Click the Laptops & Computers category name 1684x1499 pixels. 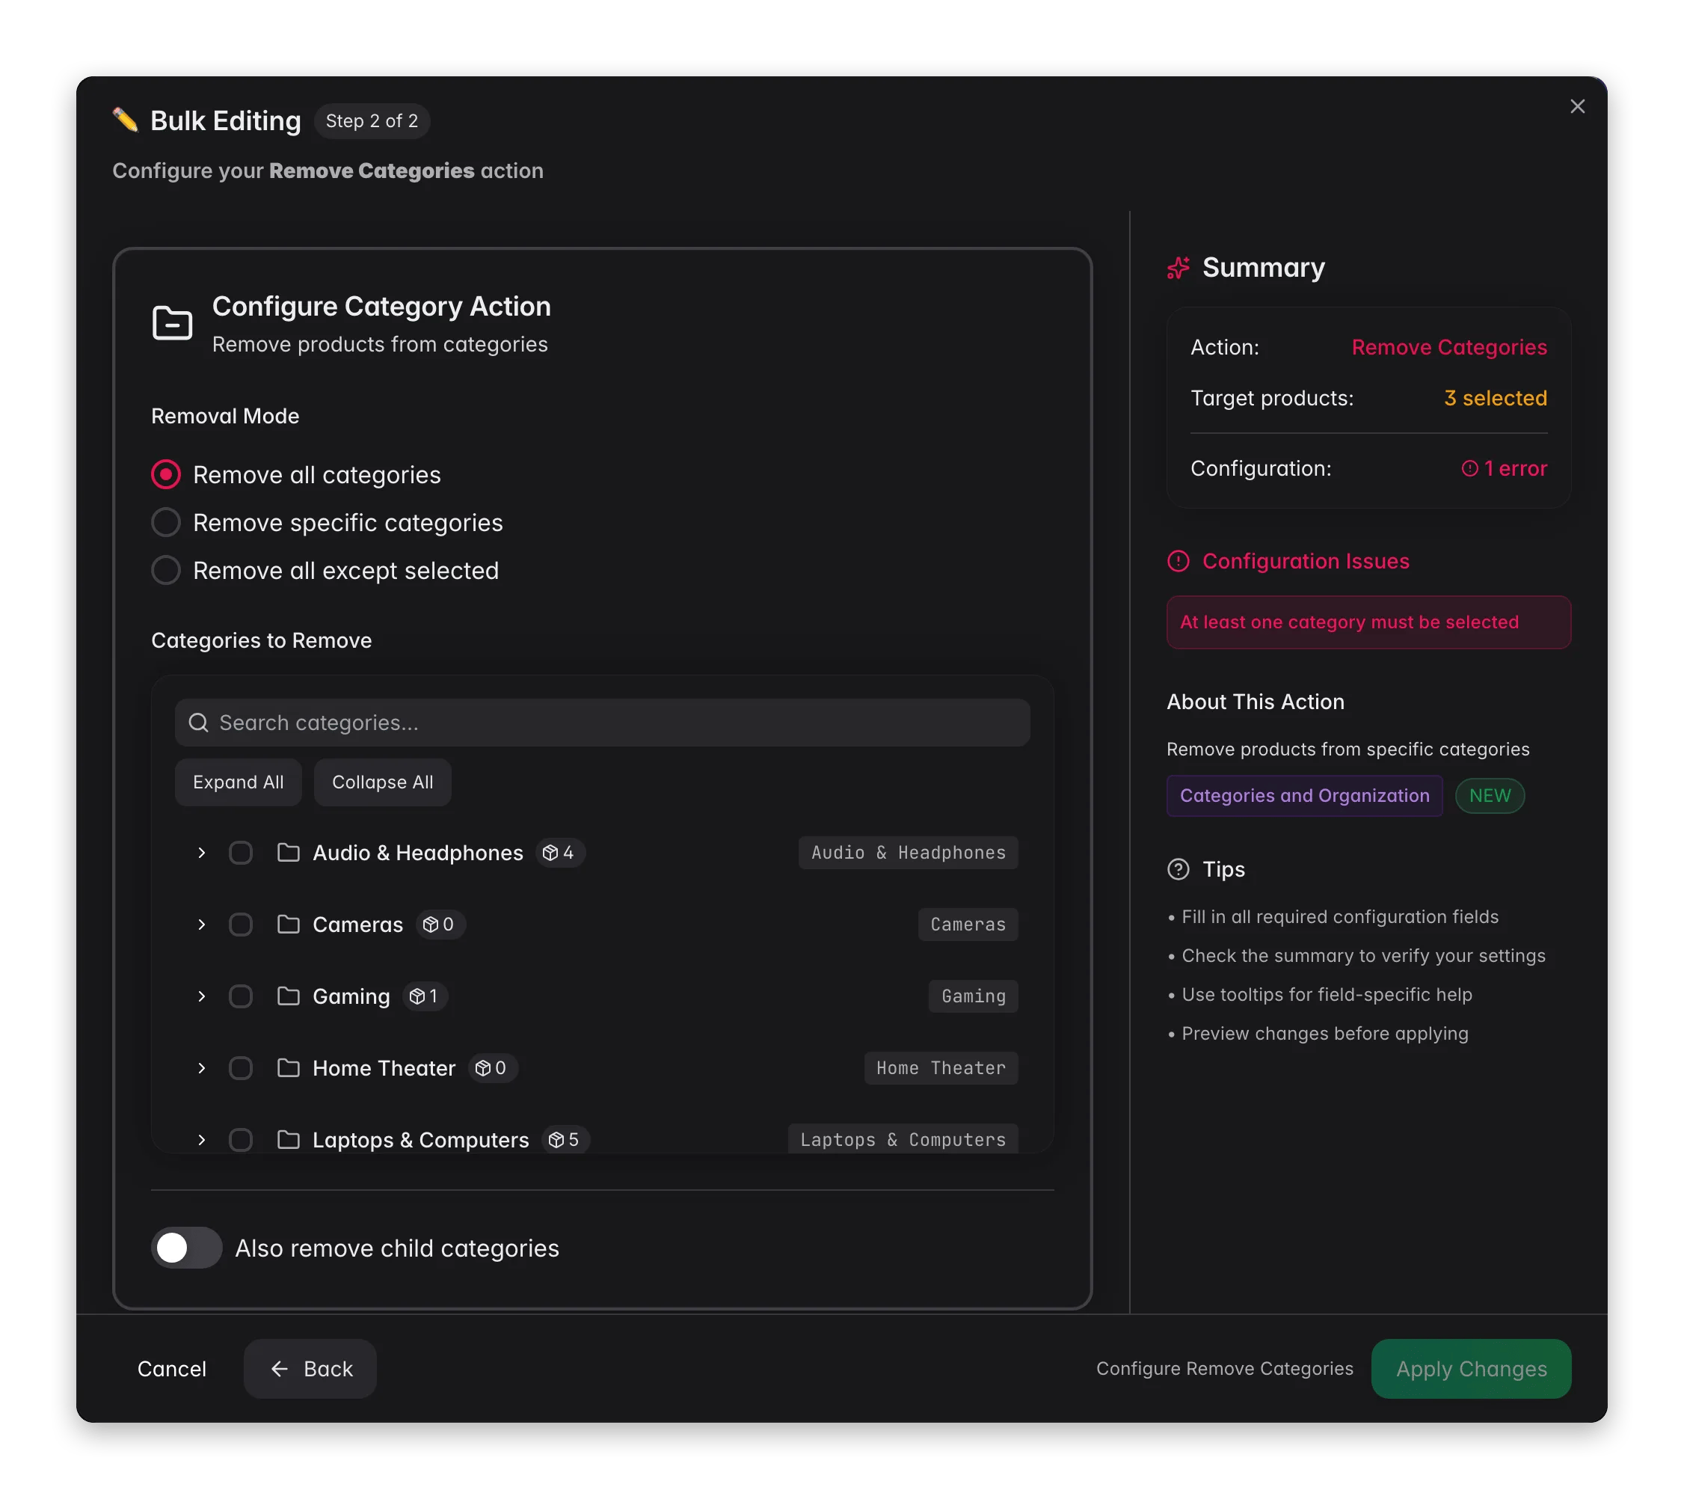click(420, 1139)
